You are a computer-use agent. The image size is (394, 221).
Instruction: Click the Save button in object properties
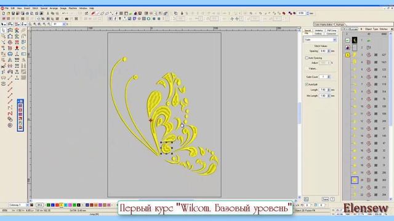[325, 199]
